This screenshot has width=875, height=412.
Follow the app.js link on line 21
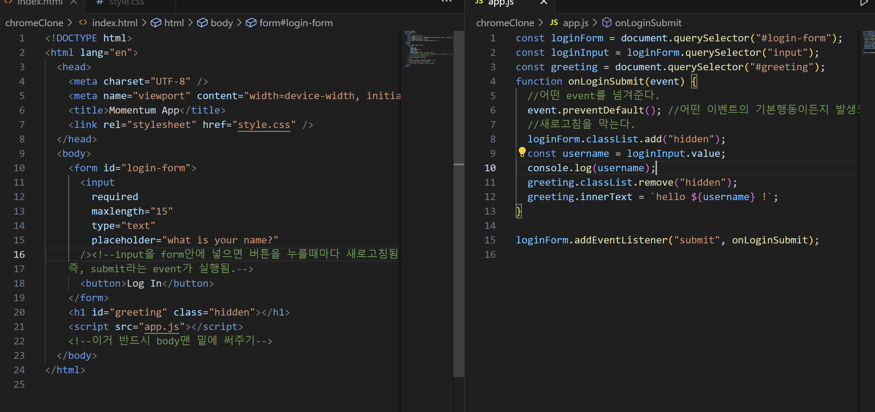[x=162, y=327]
